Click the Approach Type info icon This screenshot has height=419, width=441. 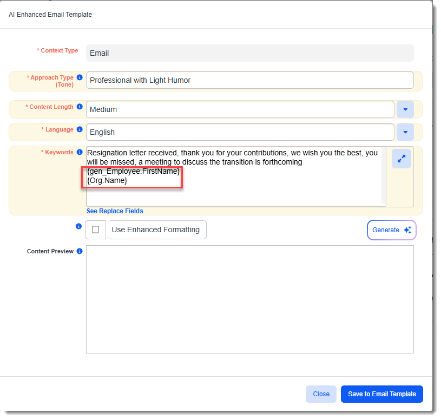coord(80,77)
